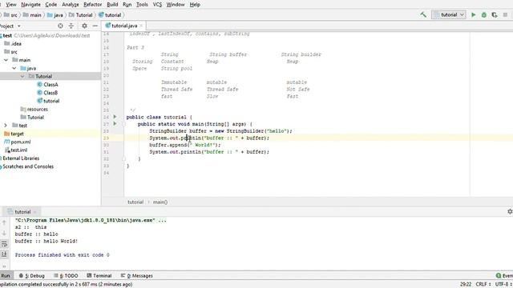Hide the Project panel with minimize dash
513x288 pixels.
pyautogui.click(x=95, y=26)
